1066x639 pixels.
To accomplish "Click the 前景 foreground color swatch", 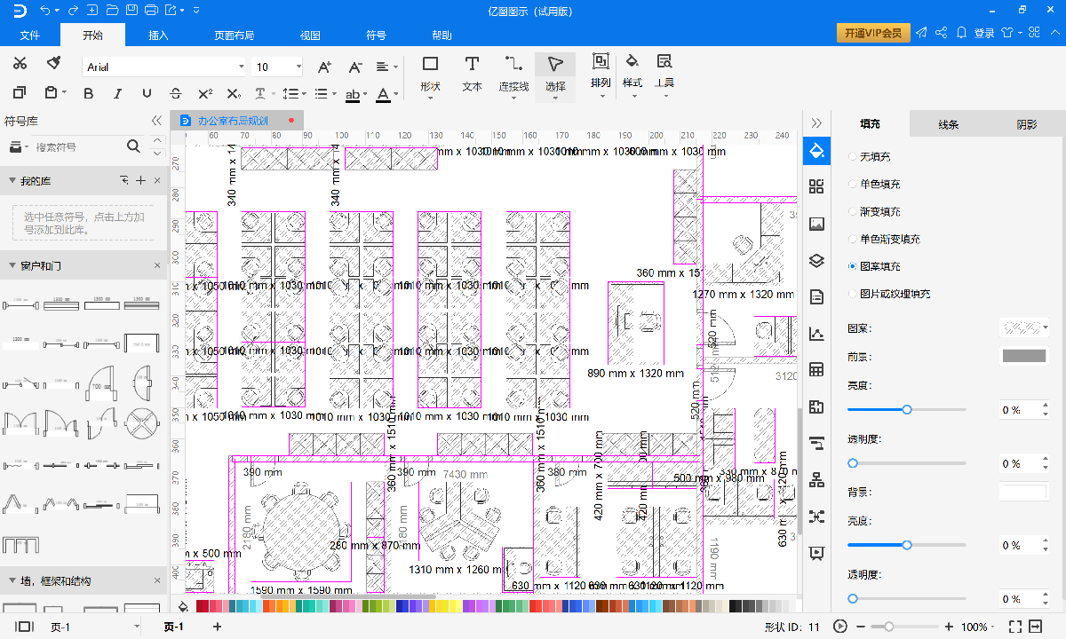I will coord(1024,356).
